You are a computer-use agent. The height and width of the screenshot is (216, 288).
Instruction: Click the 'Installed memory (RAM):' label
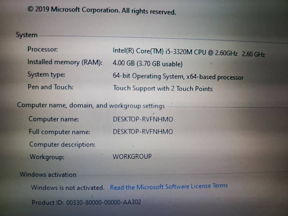coord(65,62)
